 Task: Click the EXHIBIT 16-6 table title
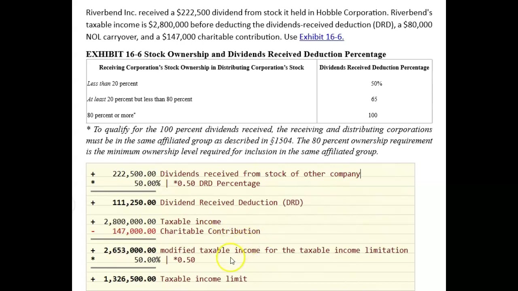tap(236, 54)
